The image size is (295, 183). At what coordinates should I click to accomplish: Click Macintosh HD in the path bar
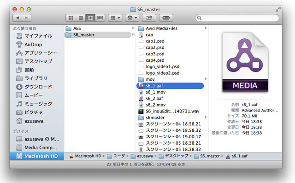(x=85, y=156)
